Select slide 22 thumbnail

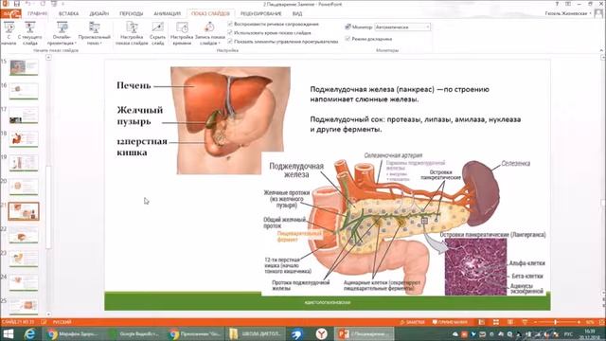24,235
